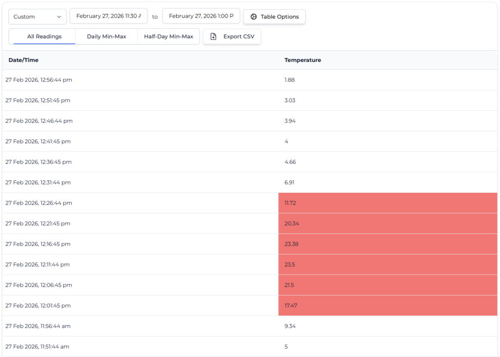This screenshot has height=357, width=500.
Task: Edit the start date February 27, 2026 11:30 field
Action: 109,16
